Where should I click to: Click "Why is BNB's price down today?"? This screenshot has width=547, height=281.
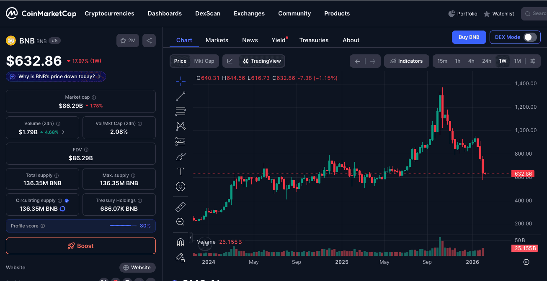(x=56, y=77)
